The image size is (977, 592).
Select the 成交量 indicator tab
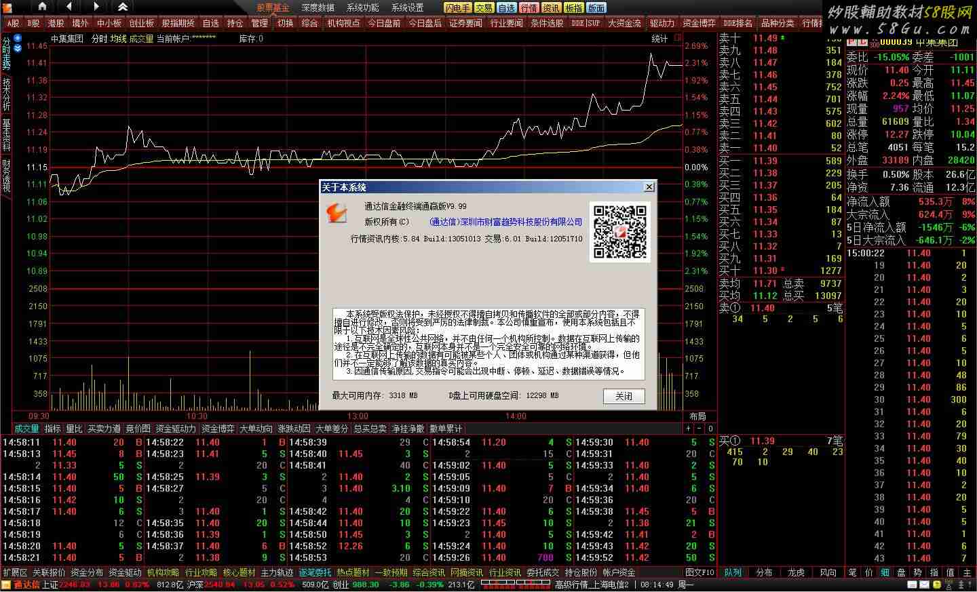pos(27,429)
